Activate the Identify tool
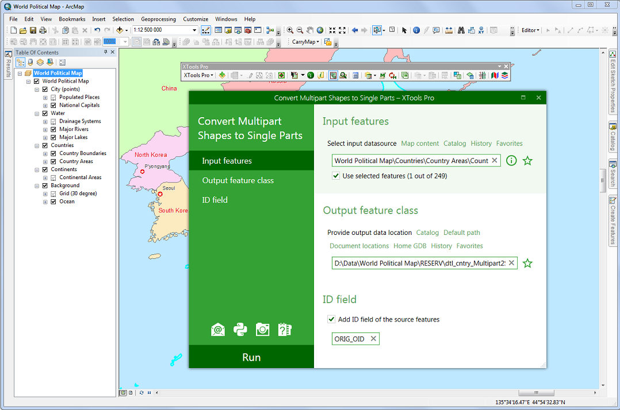 (x=416, y=30)
